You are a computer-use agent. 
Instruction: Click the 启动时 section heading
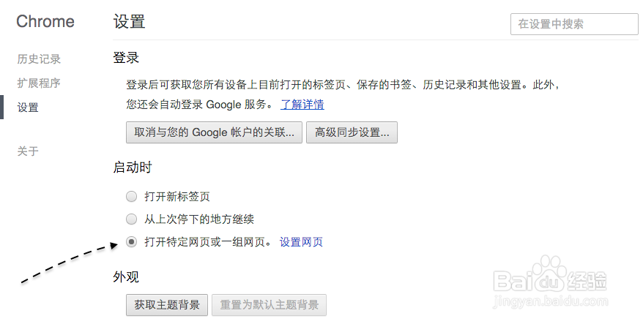[x=133, y=167]
